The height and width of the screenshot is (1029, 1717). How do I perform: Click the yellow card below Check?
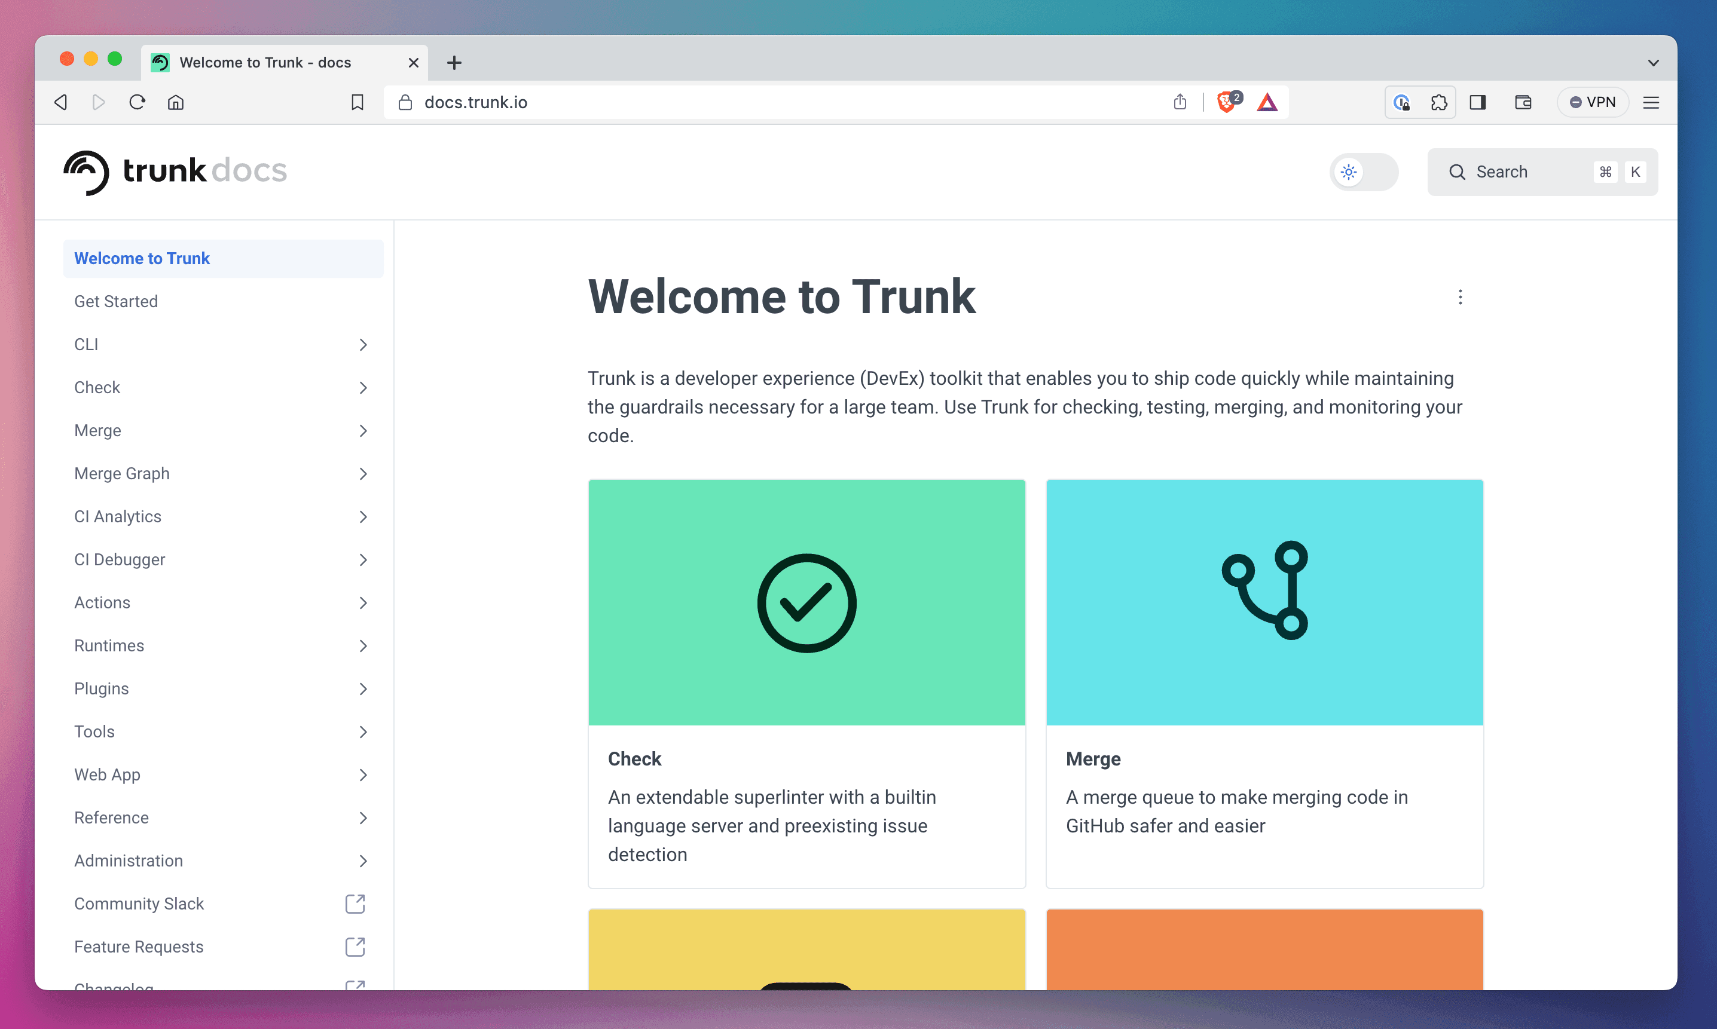(806, 950)
